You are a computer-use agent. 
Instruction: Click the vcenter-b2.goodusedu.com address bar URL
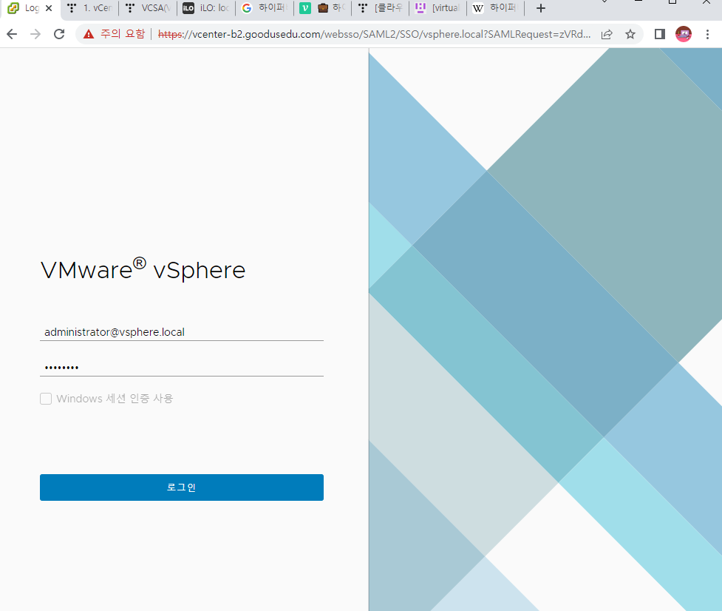click(374, 34)
